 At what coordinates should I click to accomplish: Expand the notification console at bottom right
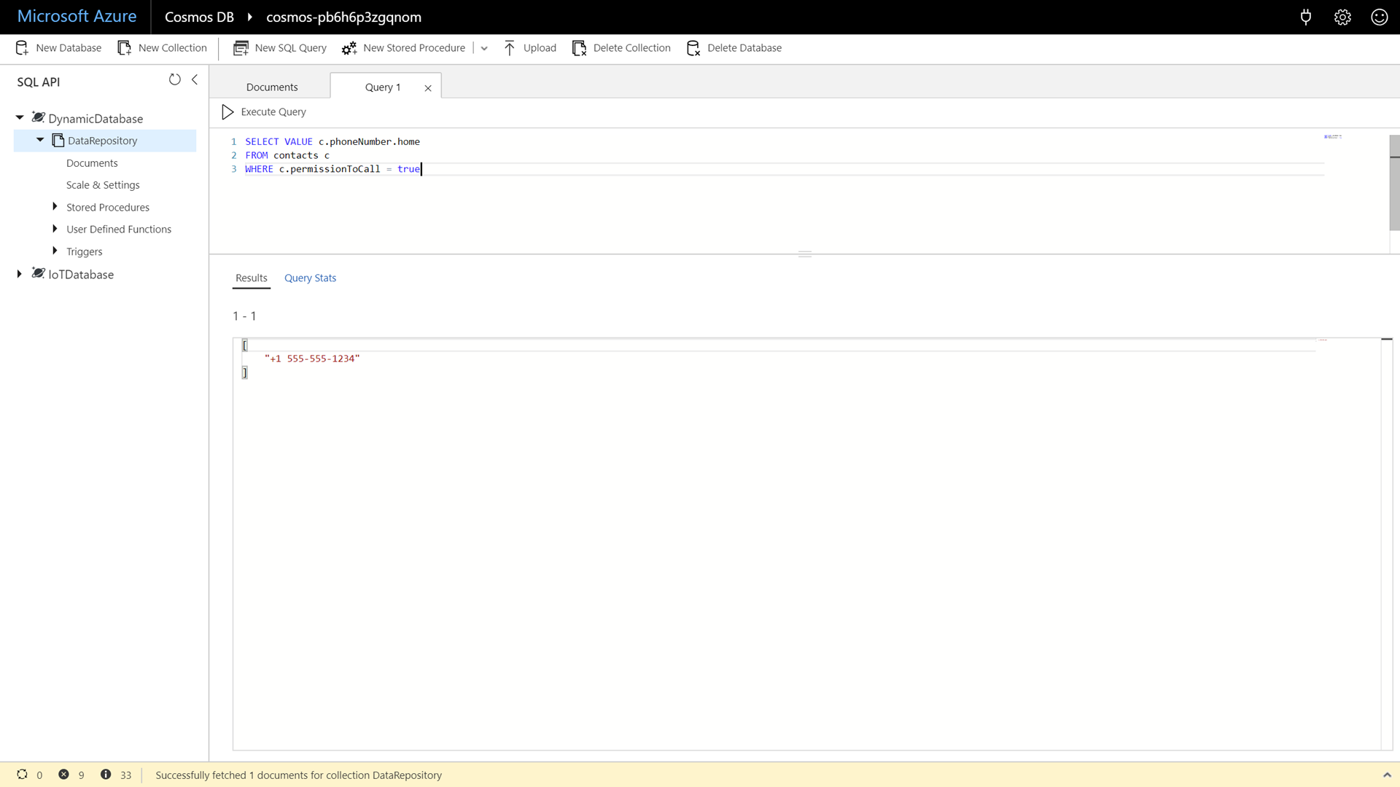click(x=1386, y=775)
